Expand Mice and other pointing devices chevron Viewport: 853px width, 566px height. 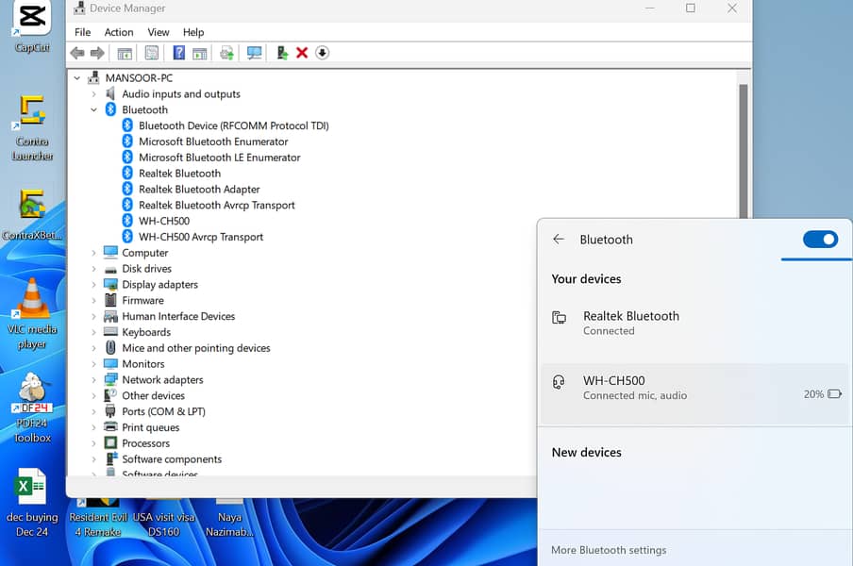pos(93,348)
